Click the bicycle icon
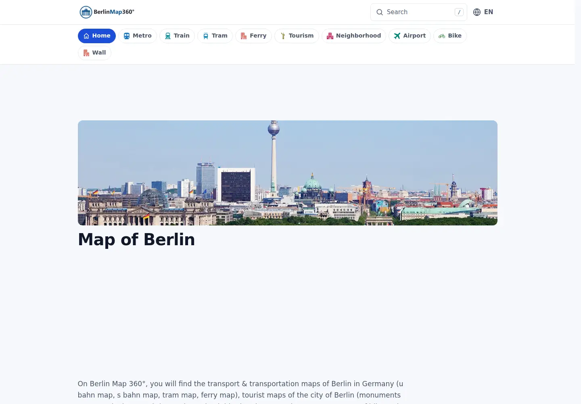The image size is (581, 404). tap(442, 36)
